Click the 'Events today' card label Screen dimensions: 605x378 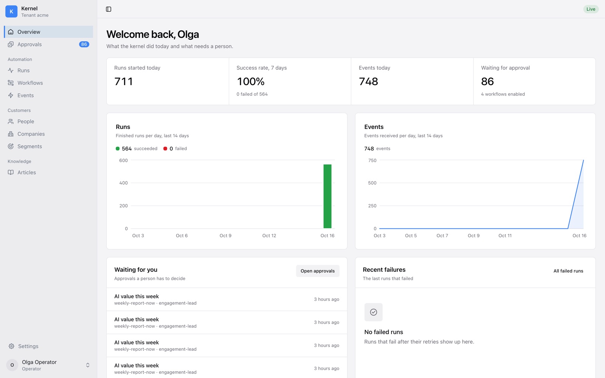tap(374, 68)
